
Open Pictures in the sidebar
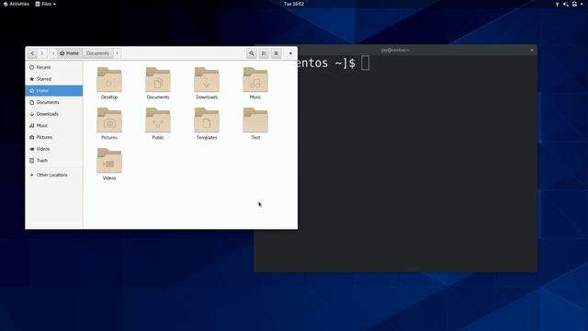tap(54, 137)
